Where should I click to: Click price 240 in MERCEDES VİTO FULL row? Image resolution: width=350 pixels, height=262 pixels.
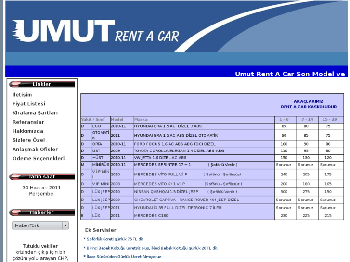284,175
